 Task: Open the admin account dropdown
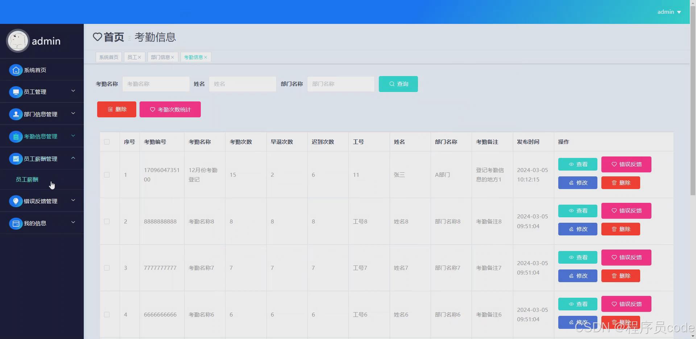[x=669, y=12]
